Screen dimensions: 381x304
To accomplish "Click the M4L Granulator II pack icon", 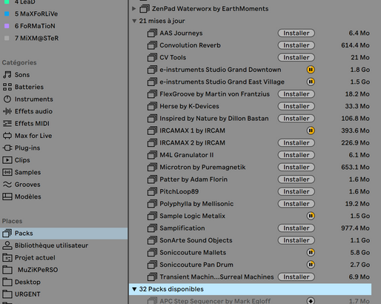I will (x=152, y=155).
